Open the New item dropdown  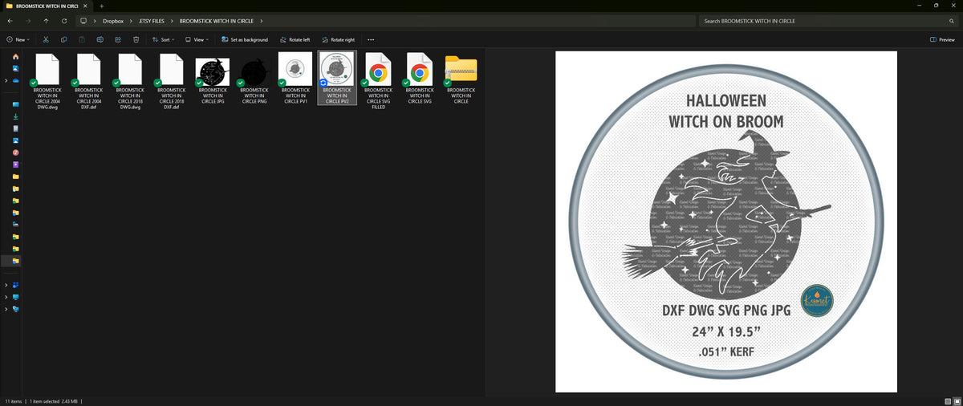(x=18, y=39)
